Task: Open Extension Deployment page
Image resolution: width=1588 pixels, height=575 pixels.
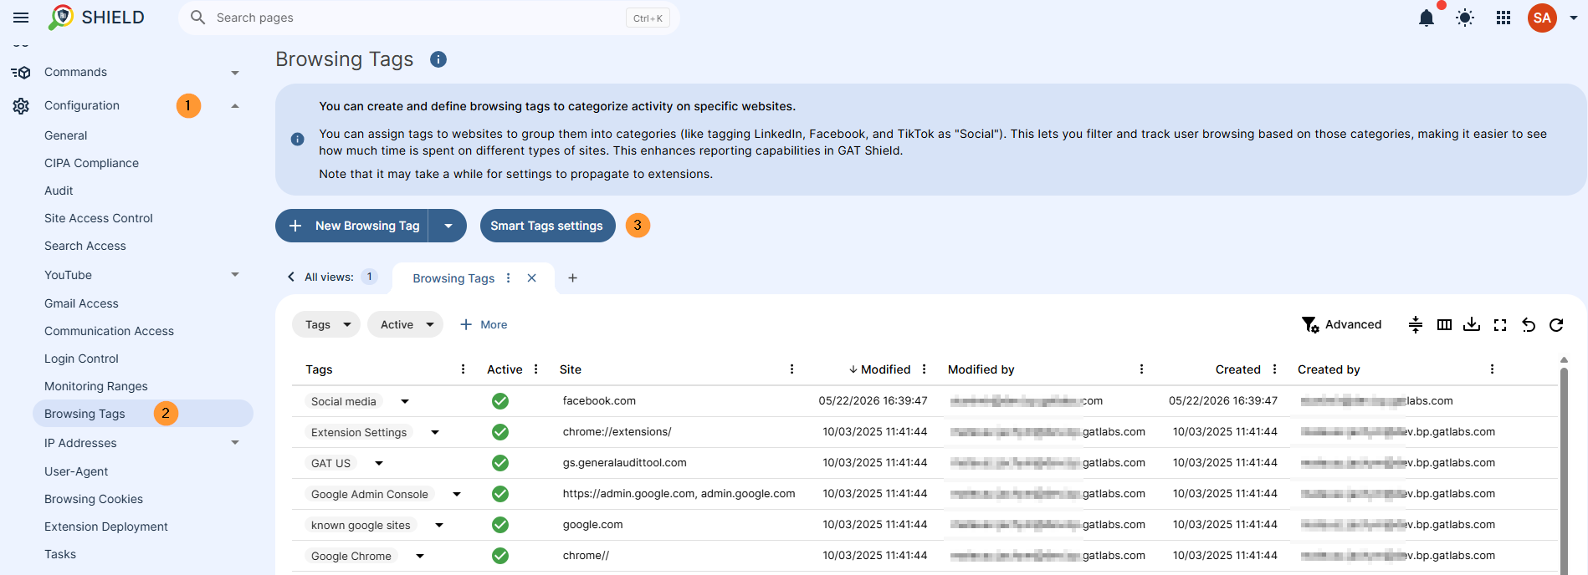Action: click(106, 527)
